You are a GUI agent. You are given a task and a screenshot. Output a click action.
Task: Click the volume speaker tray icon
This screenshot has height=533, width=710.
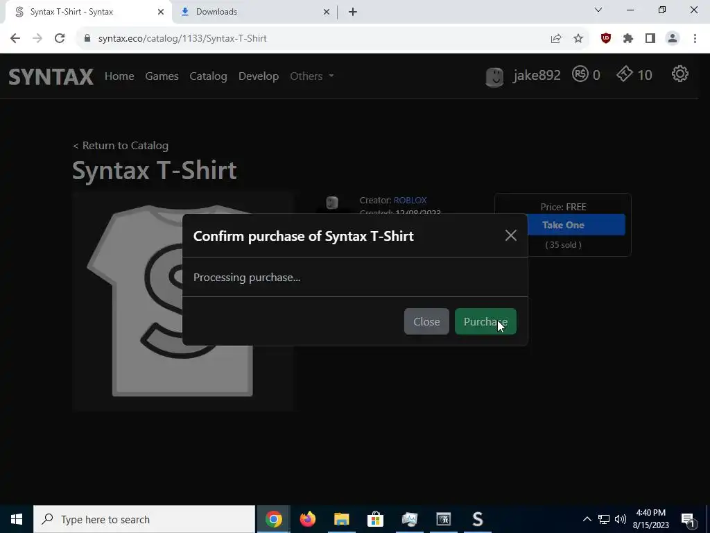[x=621, y=519]
